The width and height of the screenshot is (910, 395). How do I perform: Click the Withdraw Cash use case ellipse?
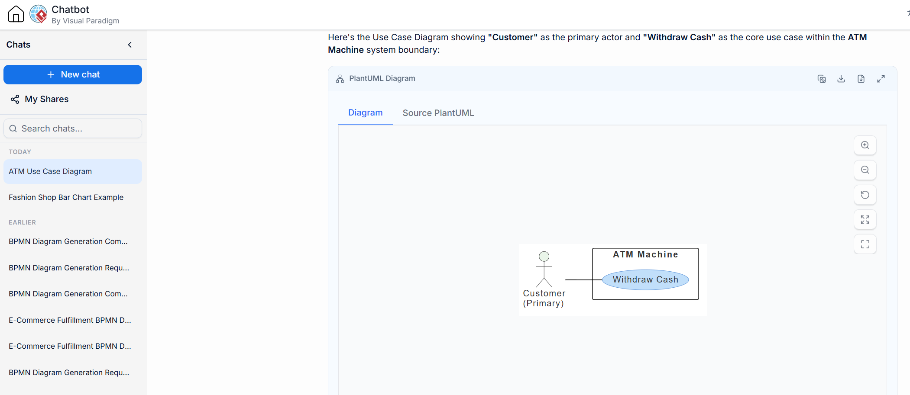[645, 279]
